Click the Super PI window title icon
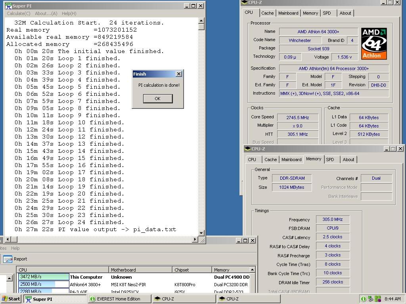This screenshot has width=406, height=304. (9, 6)
